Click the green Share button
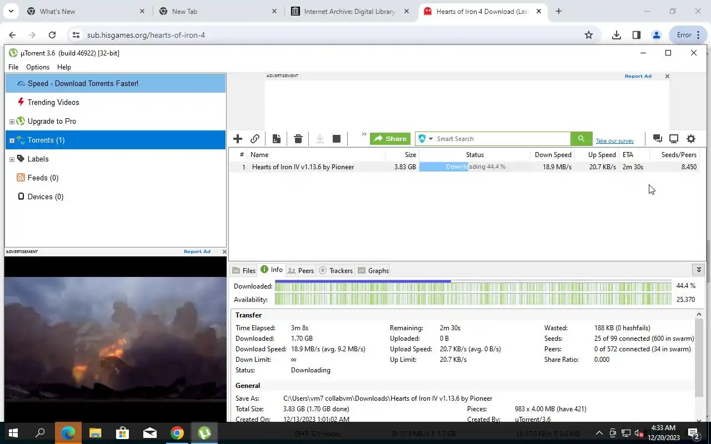The height and width of the screenshot is (444, 711). 390,139
